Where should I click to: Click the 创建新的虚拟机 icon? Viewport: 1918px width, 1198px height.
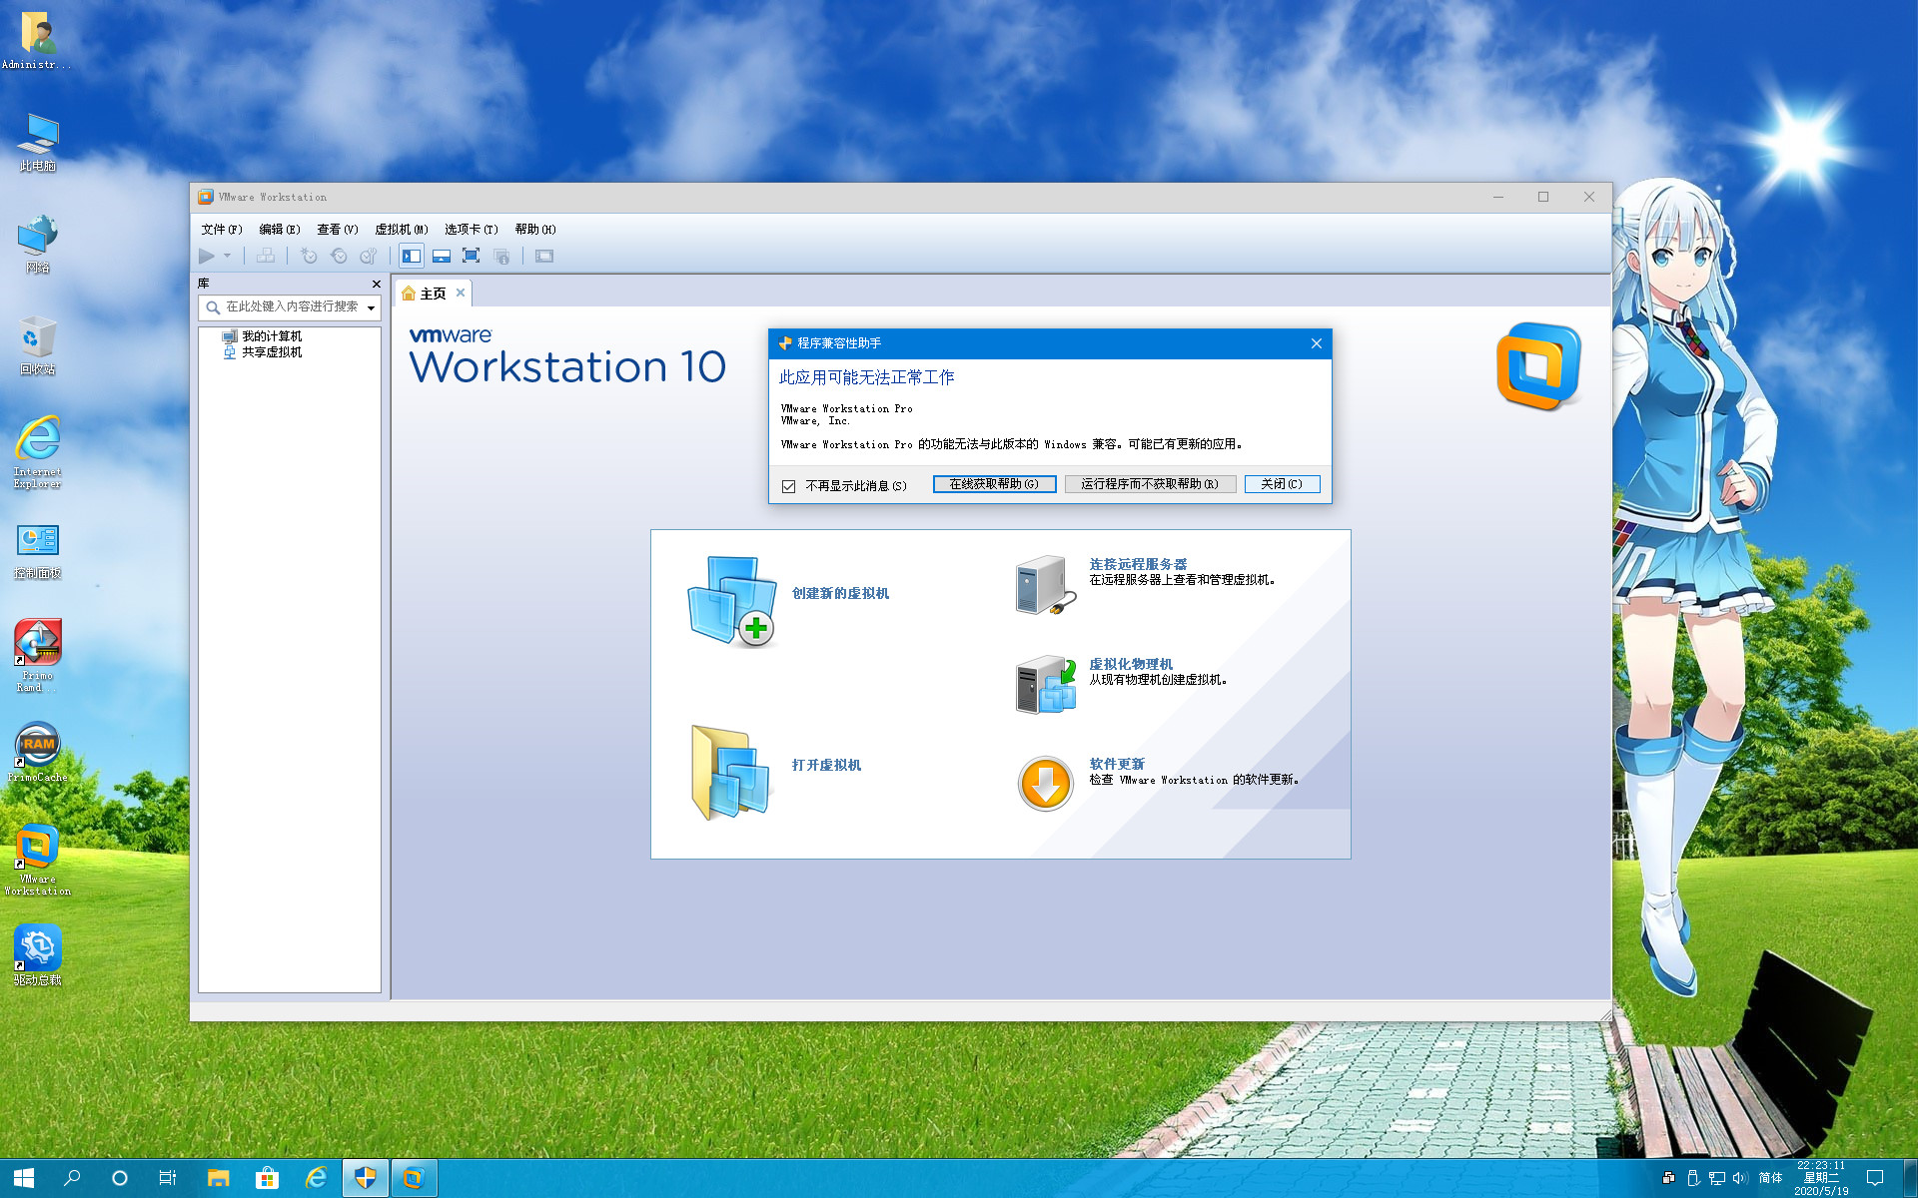pyautogui.click(x=732, y=601)
